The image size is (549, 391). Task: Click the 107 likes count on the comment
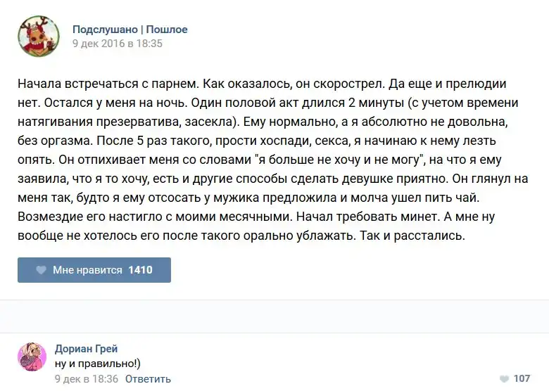tap(522, 378)
